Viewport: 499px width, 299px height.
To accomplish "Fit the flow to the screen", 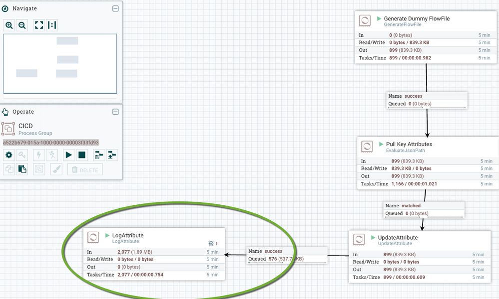I will [39, 25].
